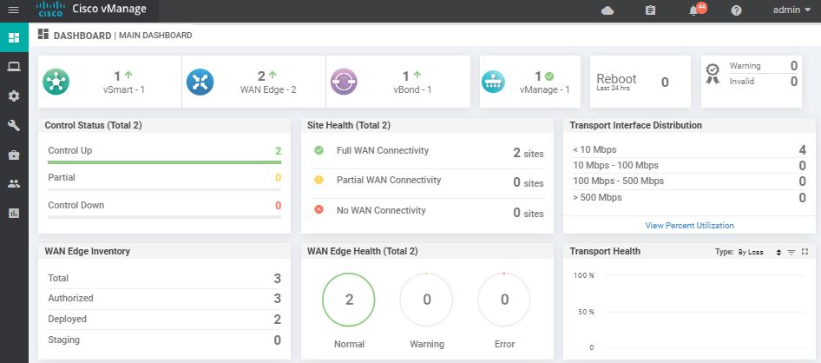Click the dashboard grid icon beside DASHBOARD
The width and height of the screenshot is (821, 363).
43,34
